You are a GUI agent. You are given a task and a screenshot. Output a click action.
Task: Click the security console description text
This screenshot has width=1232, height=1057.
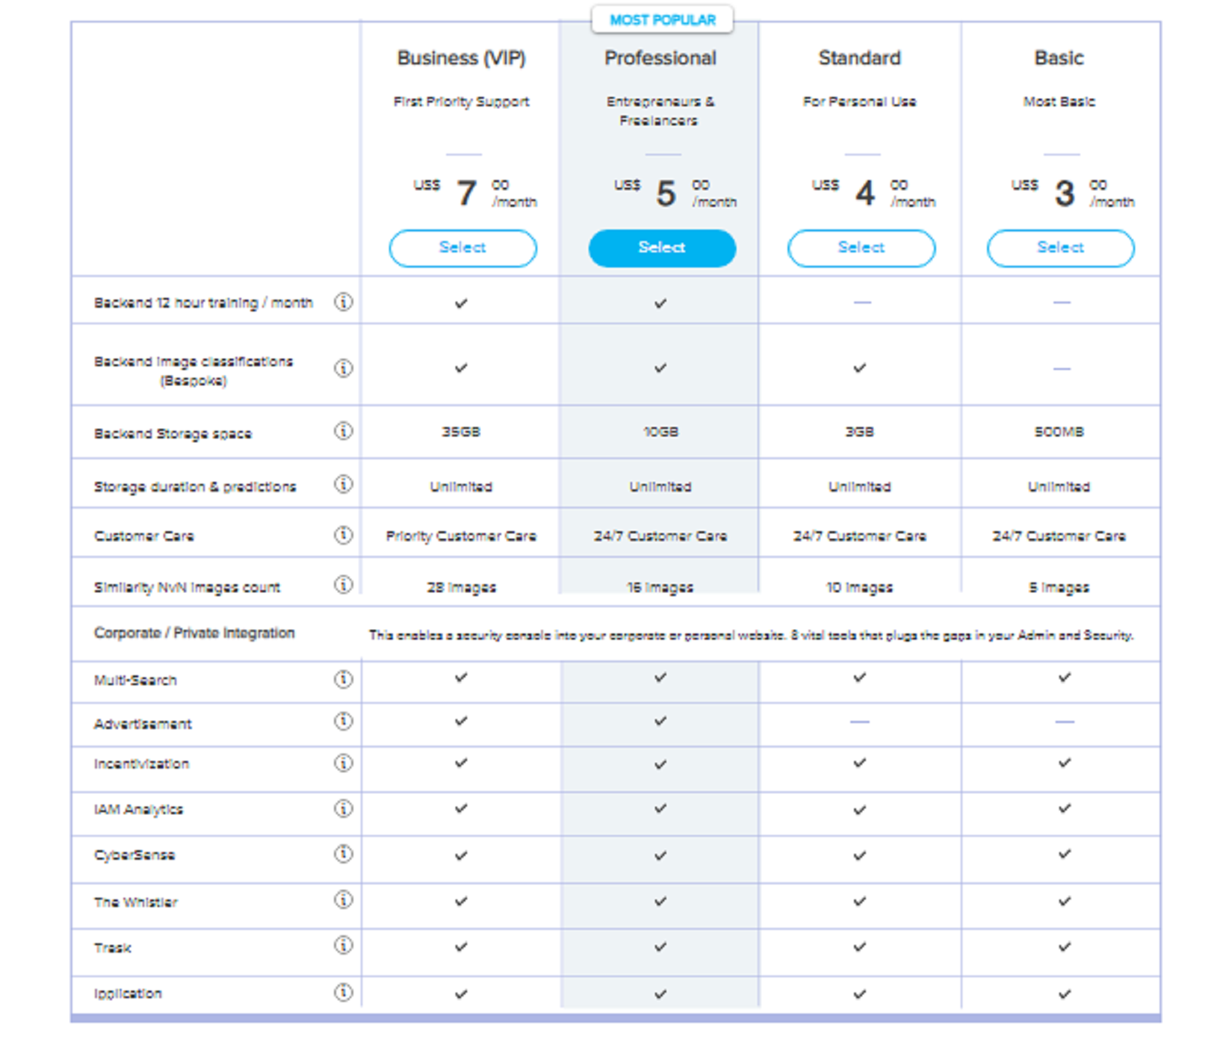(x=752, y=636)
